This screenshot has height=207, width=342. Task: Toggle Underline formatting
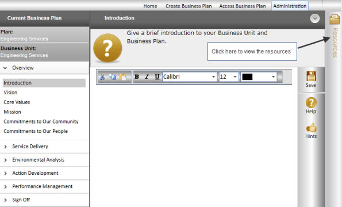coord(157,77)
